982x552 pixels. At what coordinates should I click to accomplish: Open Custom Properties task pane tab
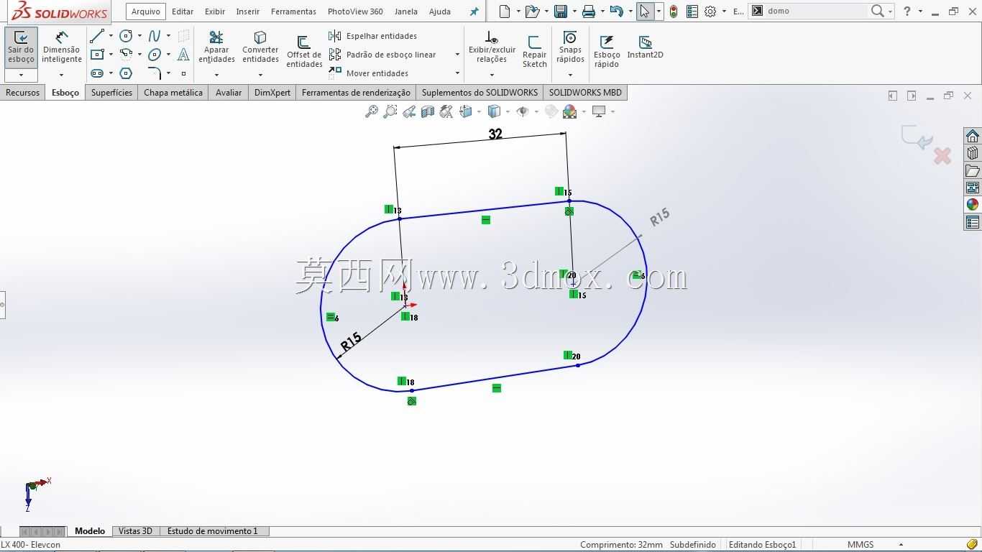pos(973,222)
